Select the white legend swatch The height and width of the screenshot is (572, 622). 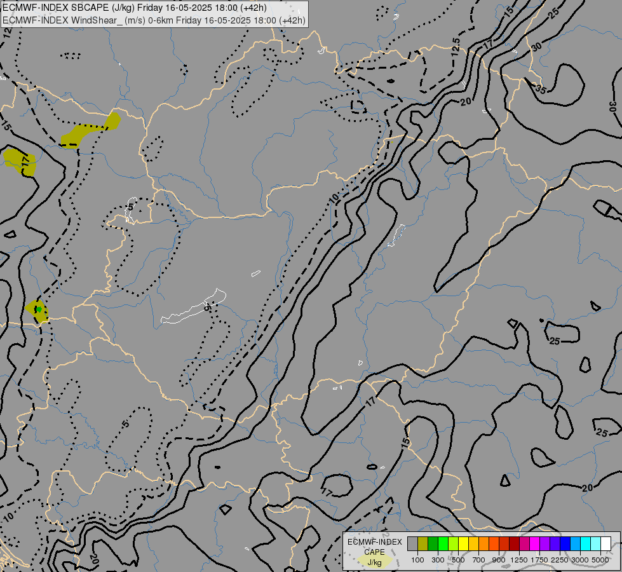click(605, 544)
